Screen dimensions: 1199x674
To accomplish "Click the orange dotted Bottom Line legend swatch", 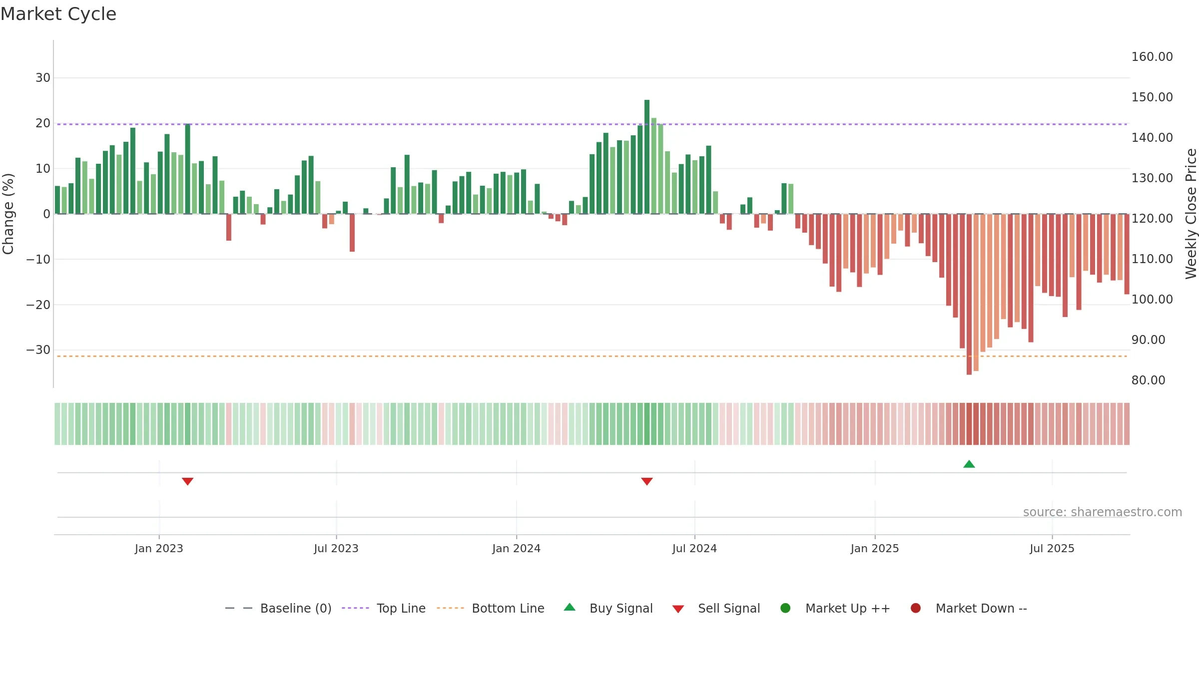I will point(450,608).
